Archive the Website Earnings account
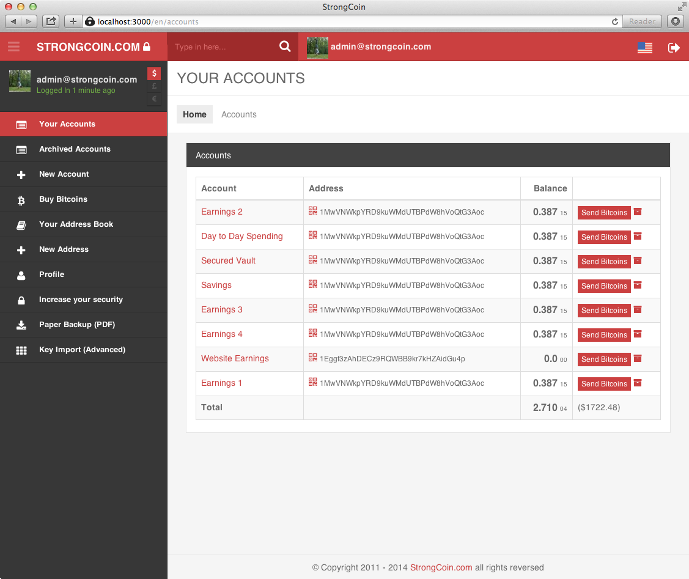Viewport: 689px width, 579px height. pyautogui.click(x=638, y=358)
